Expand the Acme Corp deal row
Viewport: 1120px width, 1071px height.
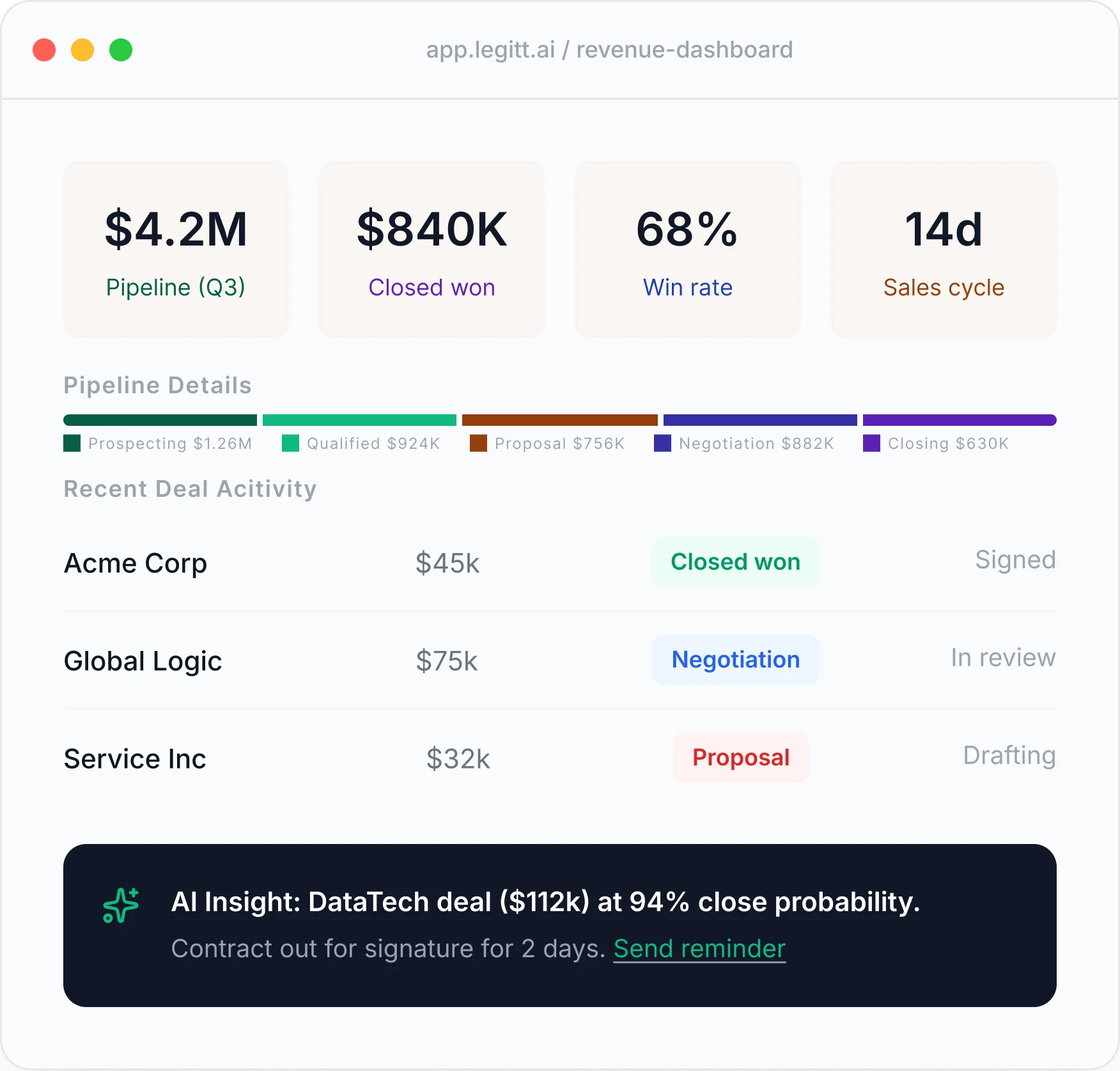coord(135,563)
